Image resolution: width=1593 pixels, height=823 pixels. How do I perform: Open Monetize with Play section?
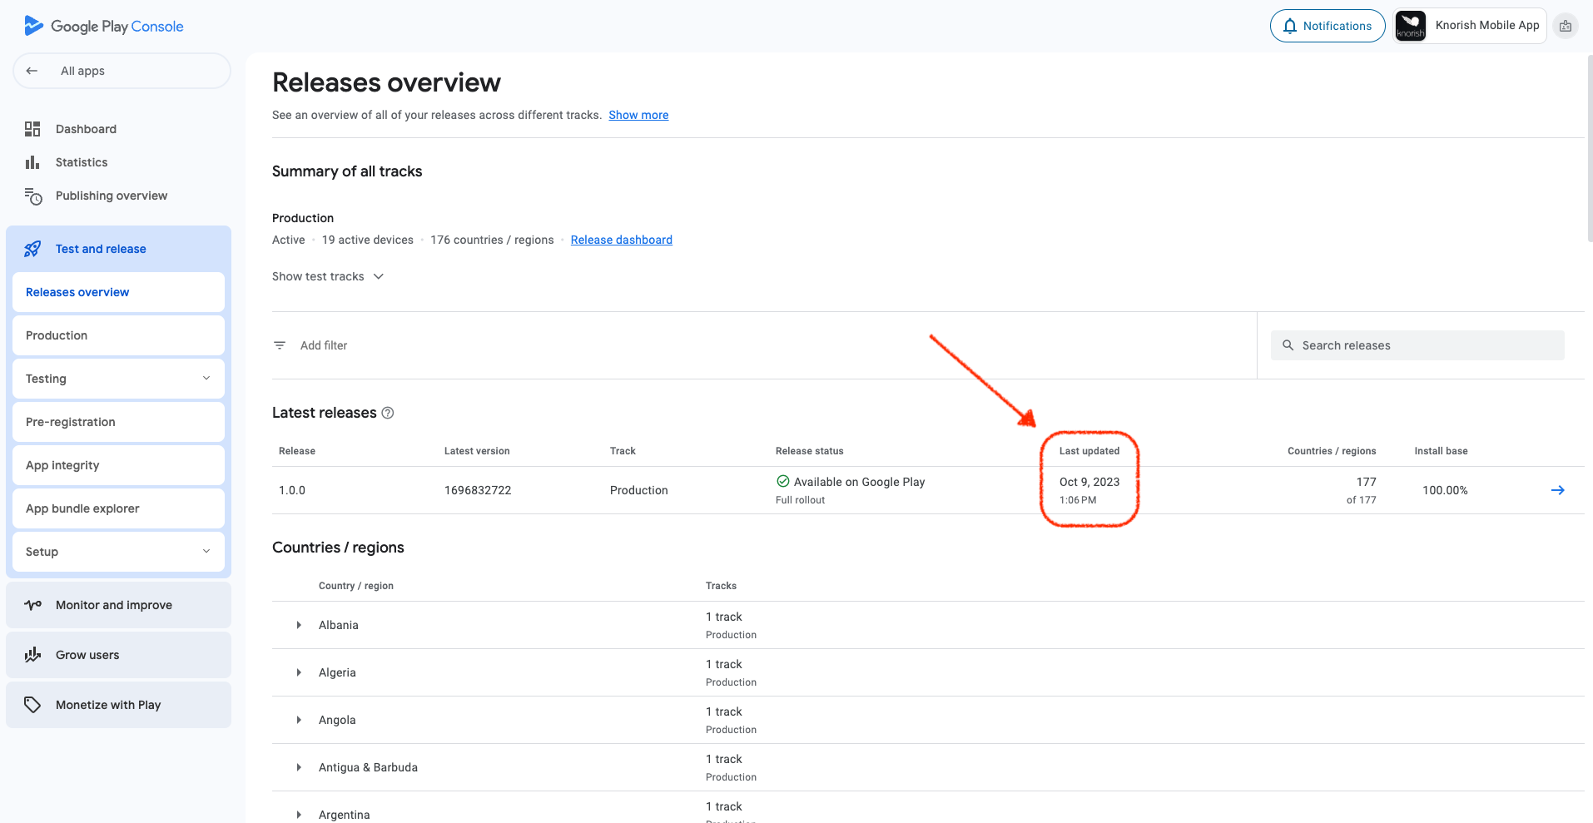click(x=118, y=705)
